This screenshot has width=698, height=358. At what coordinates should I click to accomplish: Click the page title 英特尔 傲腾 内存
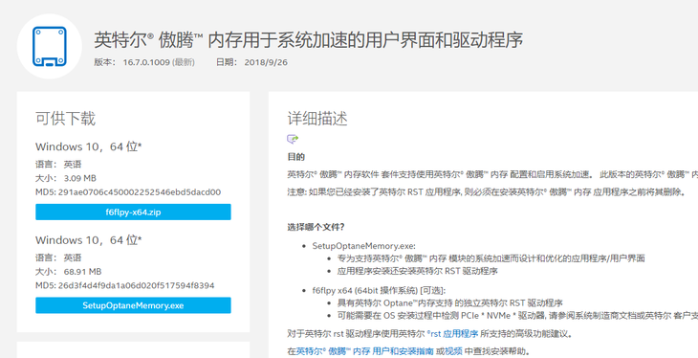point(308,40)
